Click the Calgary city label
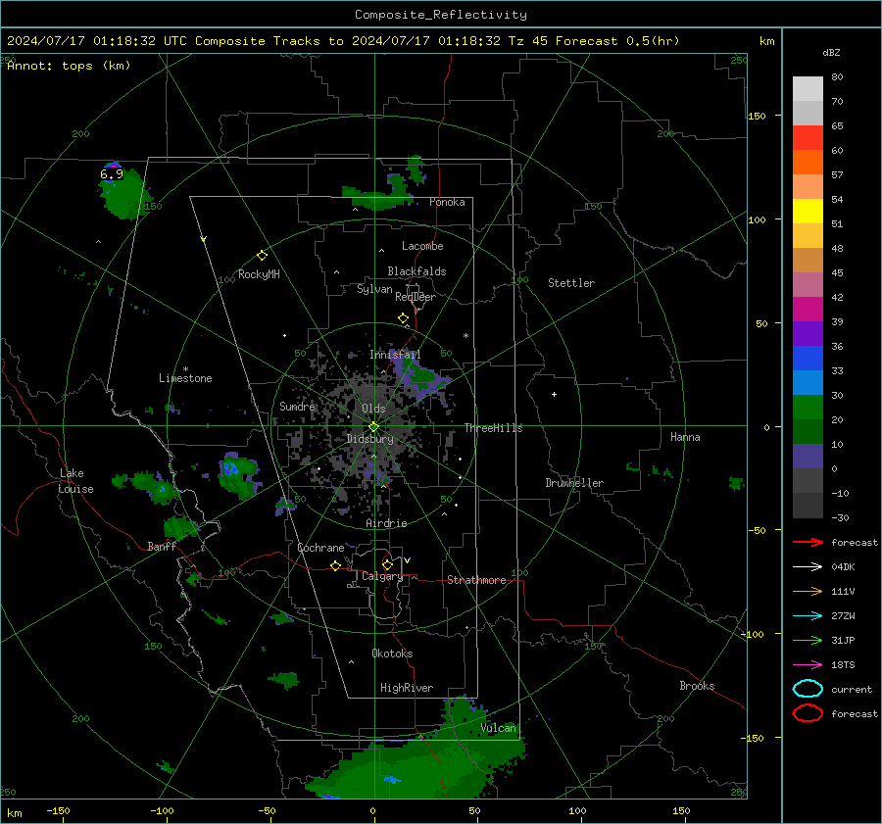The height and width of the screenshot is (824, 882). 382,576
